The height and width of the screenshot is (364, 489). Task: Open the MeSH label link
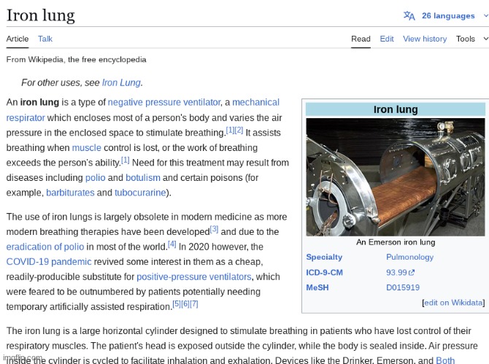317,287
